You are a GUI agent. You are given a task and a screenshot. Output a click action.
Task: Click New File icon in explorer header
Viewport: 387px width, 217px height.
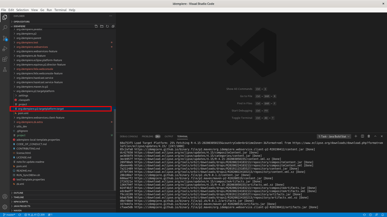tap(96, 26)
